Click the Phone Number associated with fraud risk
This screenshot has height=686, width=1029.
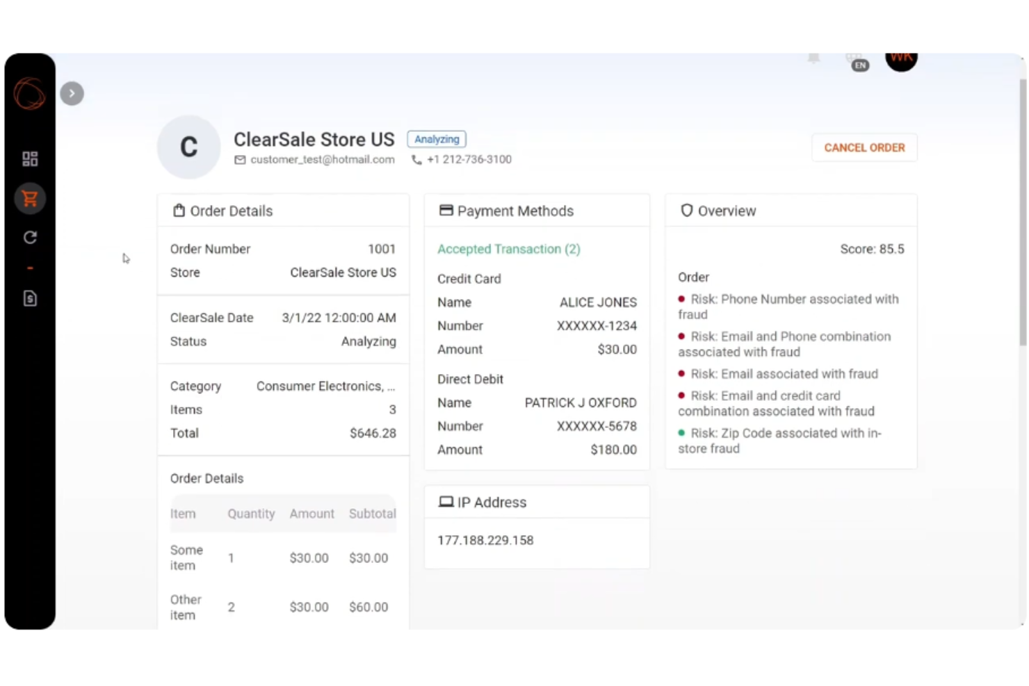pyautogui.click(x=788, y=307)
